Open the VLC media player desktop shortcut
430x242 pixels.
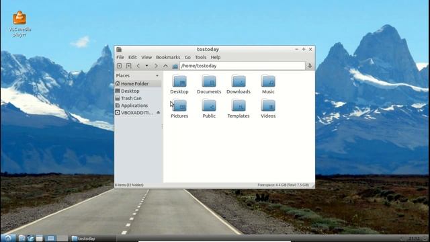(x=19, y=24)
